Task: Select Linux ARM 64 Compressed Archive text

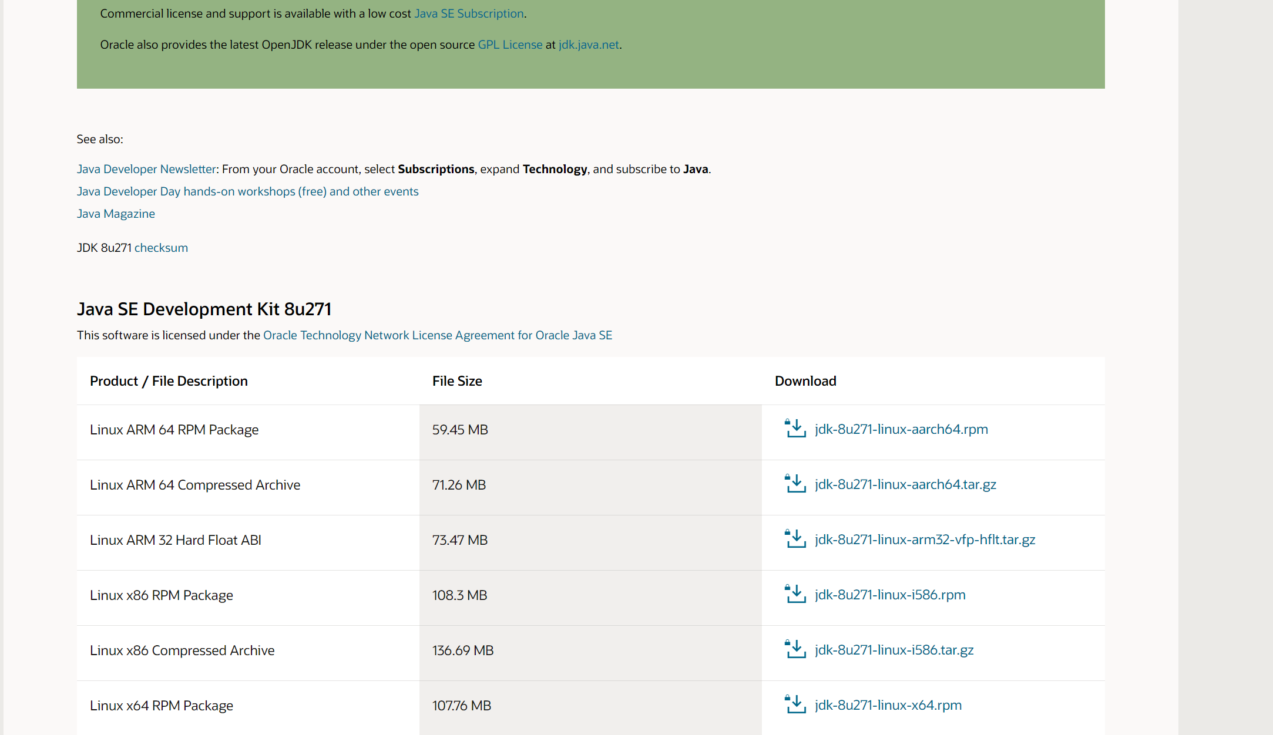Action: [x=195, y=485]
